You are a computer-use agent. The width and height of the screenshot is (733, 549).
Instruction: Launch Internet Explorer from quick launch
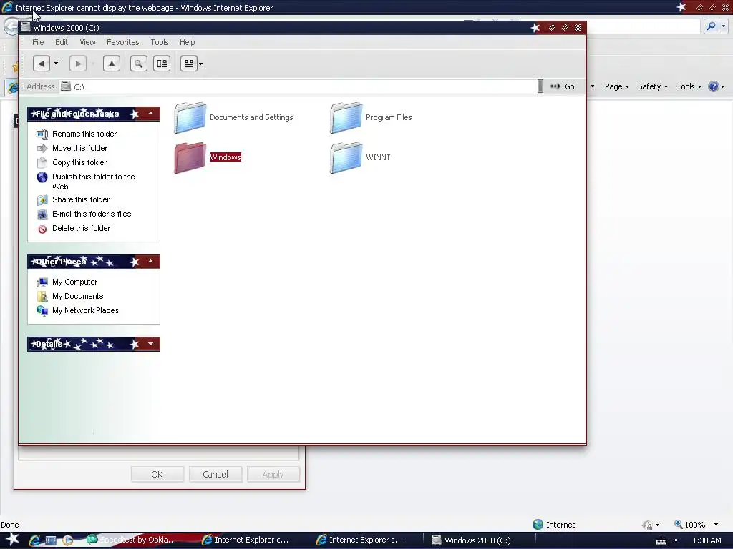34,540
